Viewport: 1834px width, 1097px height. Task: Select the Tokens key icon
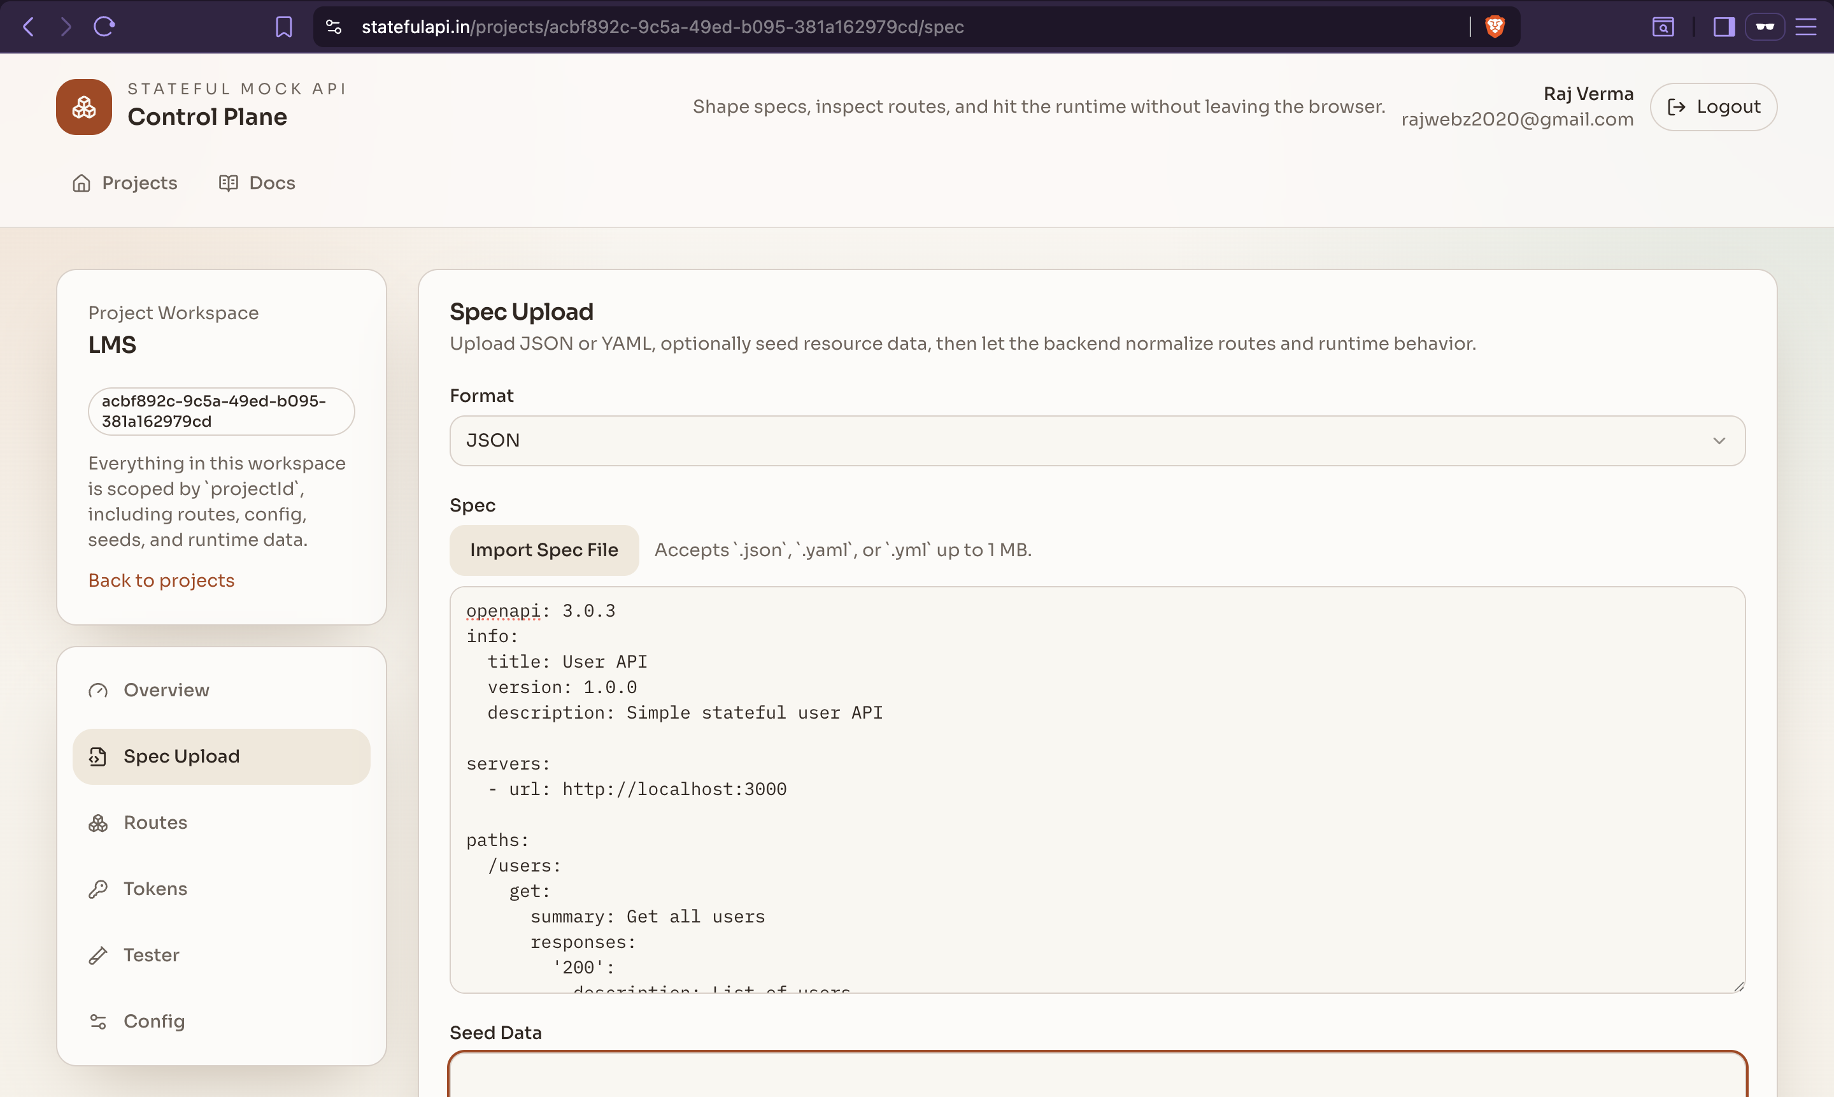(98, 889)
